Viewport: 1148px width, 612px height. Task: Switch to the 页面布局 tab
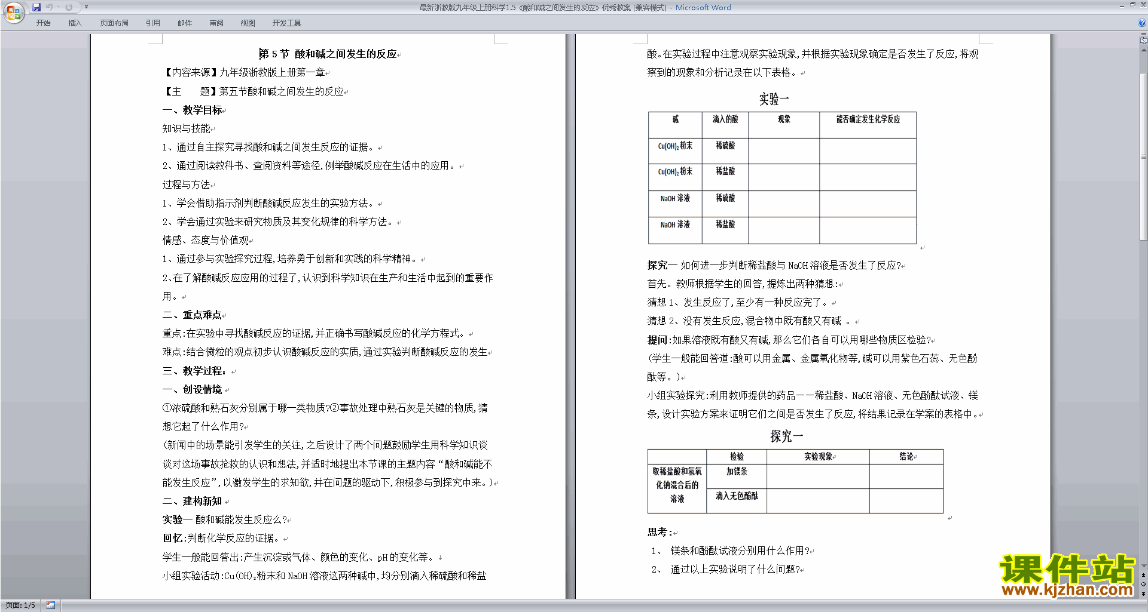(114, 23)
